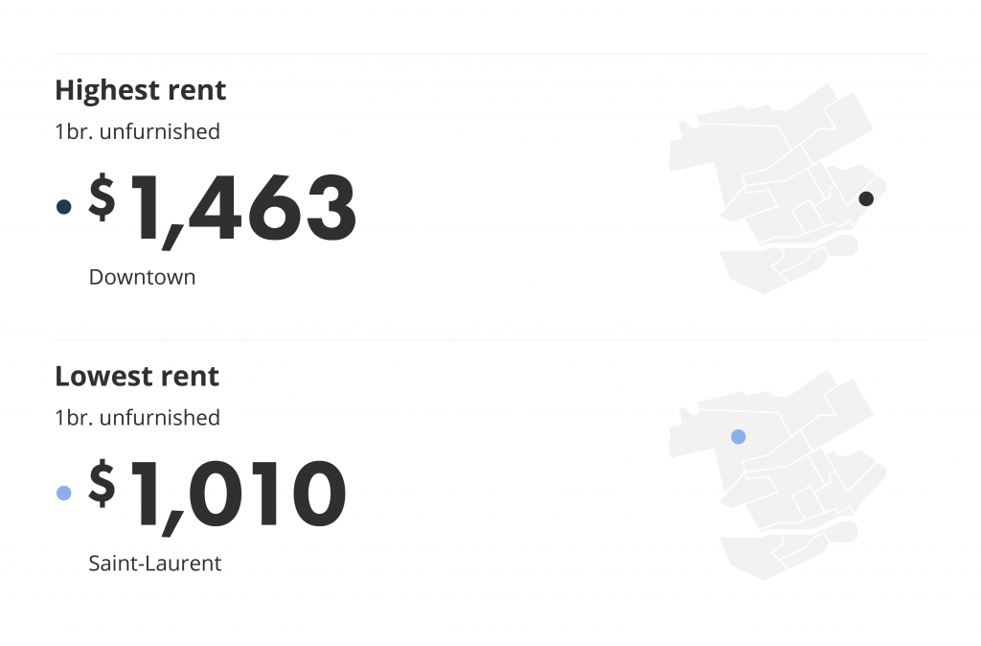Click the light blue dot on lower map
Image resolution: width=981 pixels, height=646 pixels.
739,436
